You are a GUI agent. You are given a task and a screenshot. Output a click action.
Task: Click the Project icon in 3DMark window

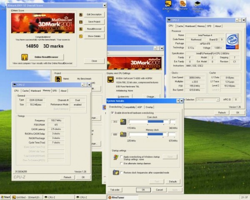point(58,79)
